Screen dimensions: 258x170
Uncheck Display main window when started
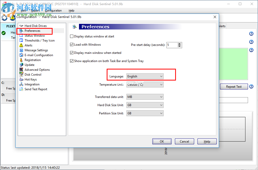(x=72, y=53)
